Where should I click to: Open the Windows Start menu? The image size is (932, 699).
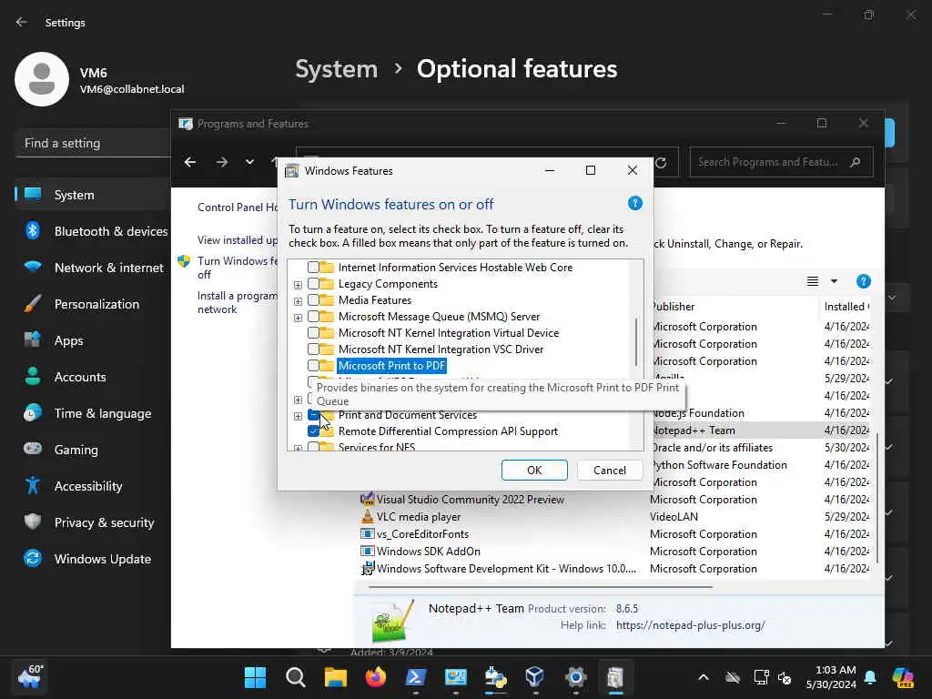[x=256, y=677]
